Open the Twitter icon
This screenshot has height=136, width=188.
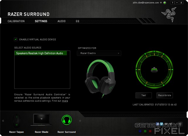tap(162, 124)
